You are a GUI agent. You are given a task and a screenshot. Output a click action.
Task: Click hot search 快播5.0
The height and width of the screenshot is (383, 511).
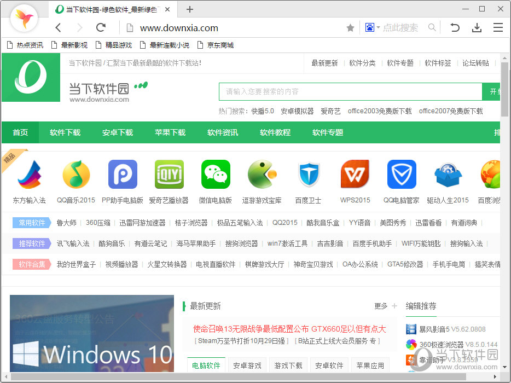[x=263, y=111]
